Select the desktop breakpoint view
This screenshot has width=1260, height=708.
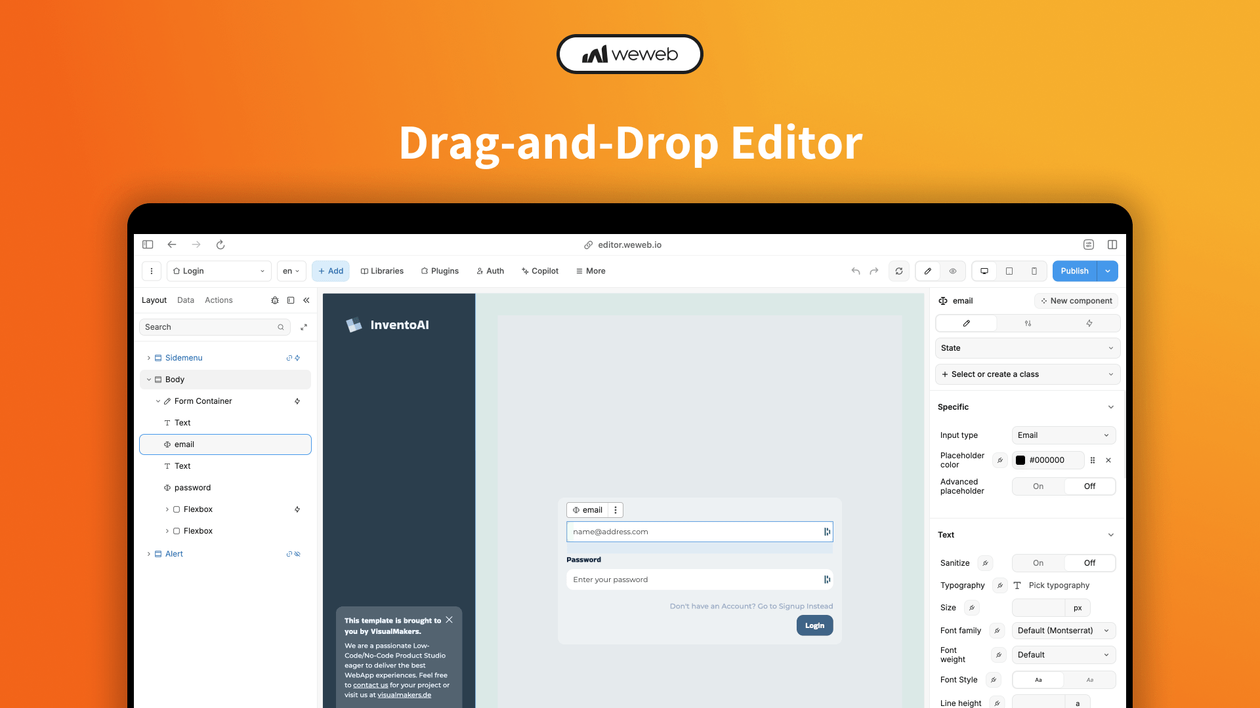tap(984, 271)
